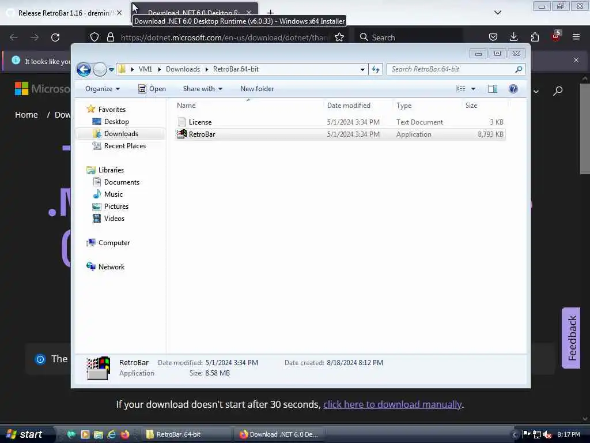
Task: Open the Firefox Extensions icon
Action: tap(535, 37)
